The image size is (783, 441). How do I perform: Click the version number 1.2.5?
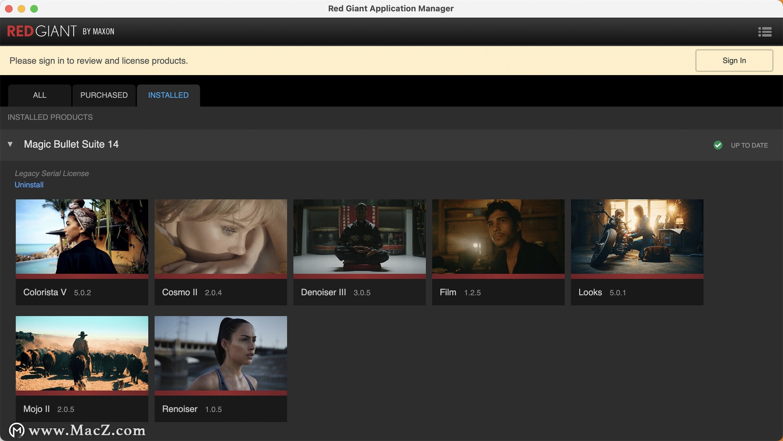click(x=472, y=293)
